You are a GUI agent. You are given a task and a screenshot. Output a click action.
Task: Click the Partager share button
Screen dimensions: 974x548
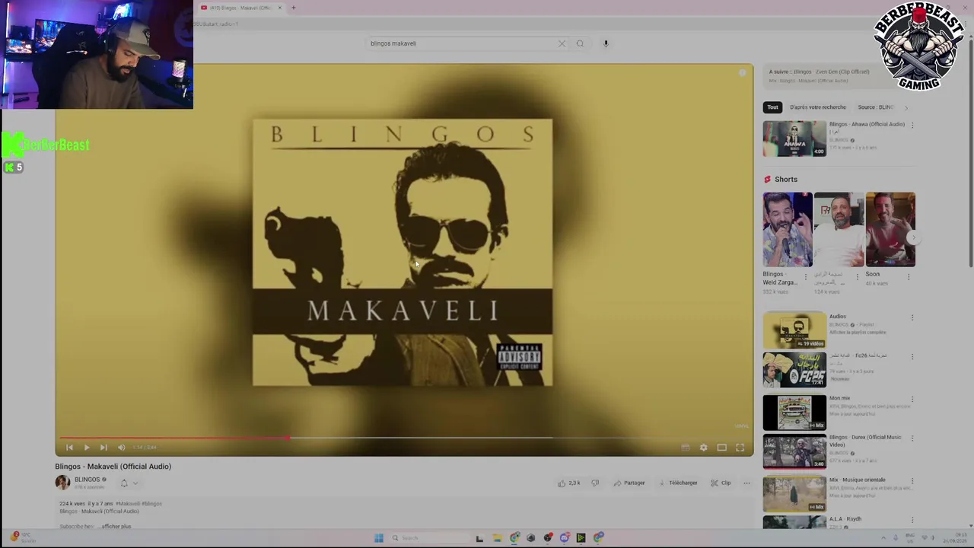pos(629,483)
